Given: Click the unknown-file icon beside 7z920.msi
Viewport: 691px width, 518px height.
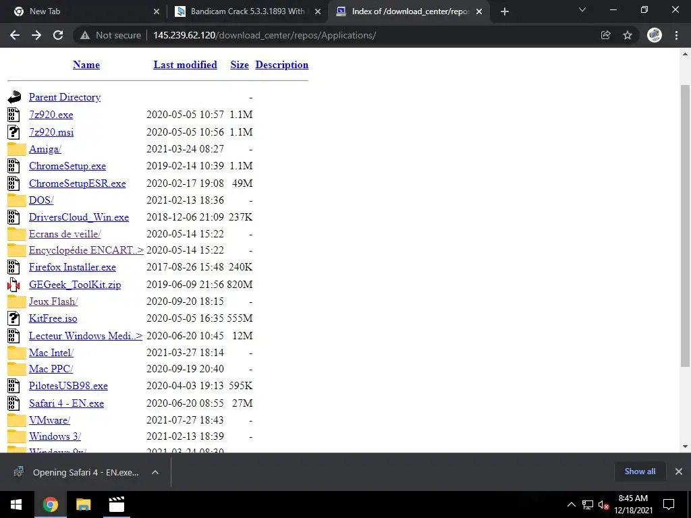Looking at the screenshot, I should tap(13, 132).
